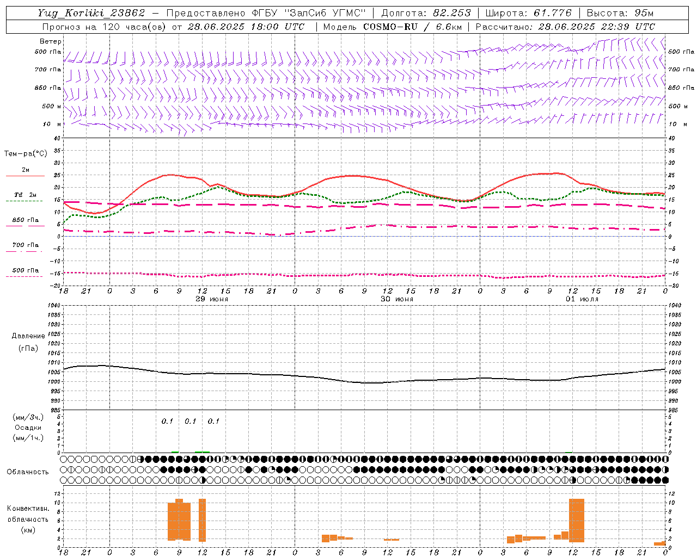Click the model label COSMO-RU / 6.6км
Viewport: 697px width, 557px height.
click(412, 27)
